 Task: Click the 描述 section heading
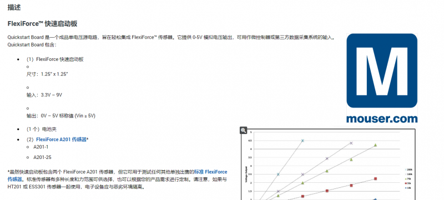pos(14,8)
